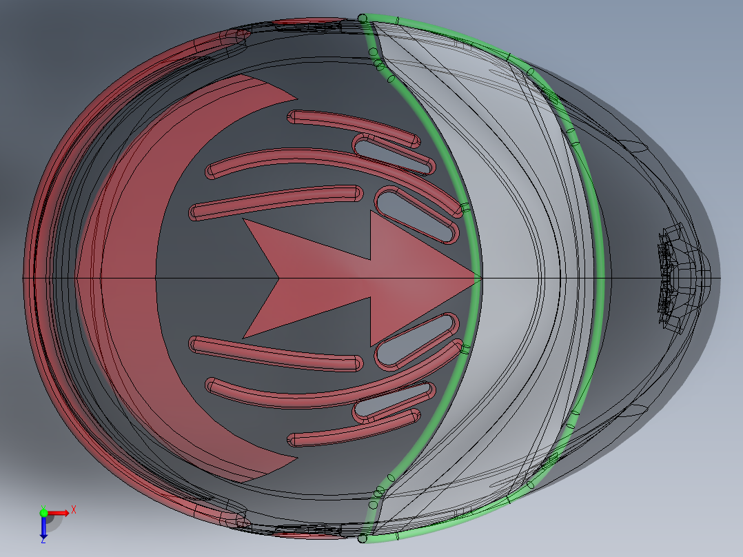
Task: Click the red X axis arrow of the triad
Action: pyautogui.click(x=59, y=513)
